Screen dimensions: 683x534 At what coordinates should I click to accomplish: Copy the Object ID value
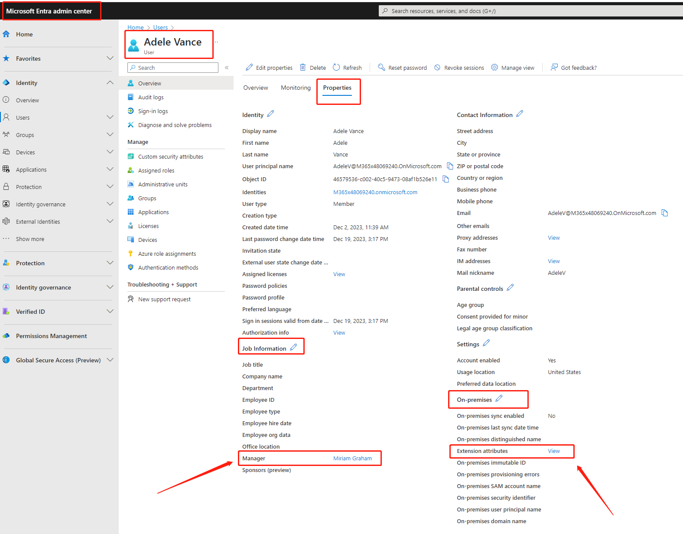point(446,179)
